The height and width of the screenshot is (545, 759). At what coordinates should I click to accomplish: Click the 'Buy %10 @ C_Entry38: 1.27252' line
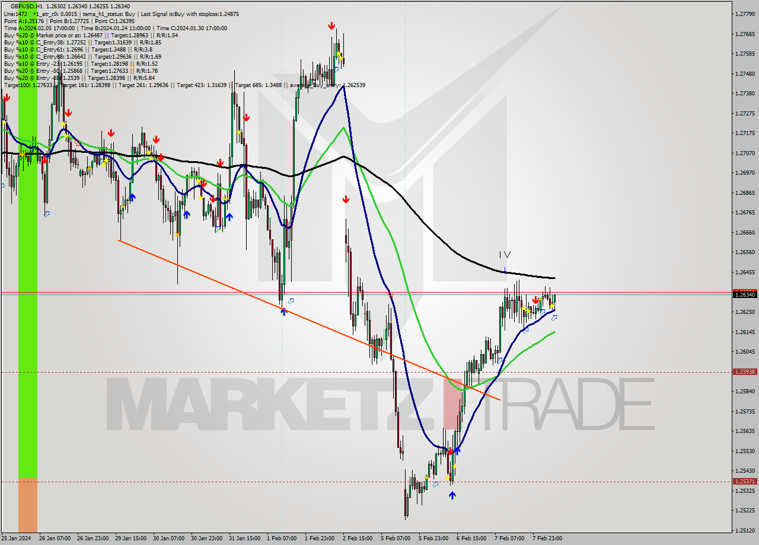82,42
